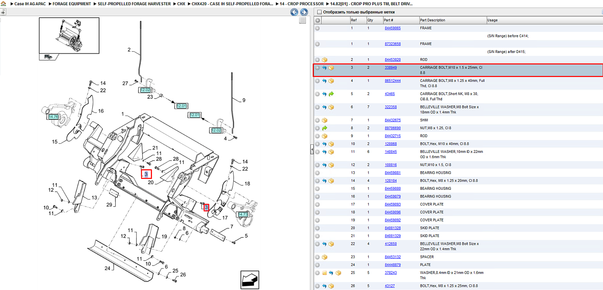
Task: Add FRAME 84459065 with its plus icon
Action: [317, 28]
